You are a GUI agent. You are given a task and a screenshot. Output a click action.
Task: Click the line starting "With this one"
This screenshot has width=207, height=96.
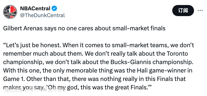click(98, 71)
